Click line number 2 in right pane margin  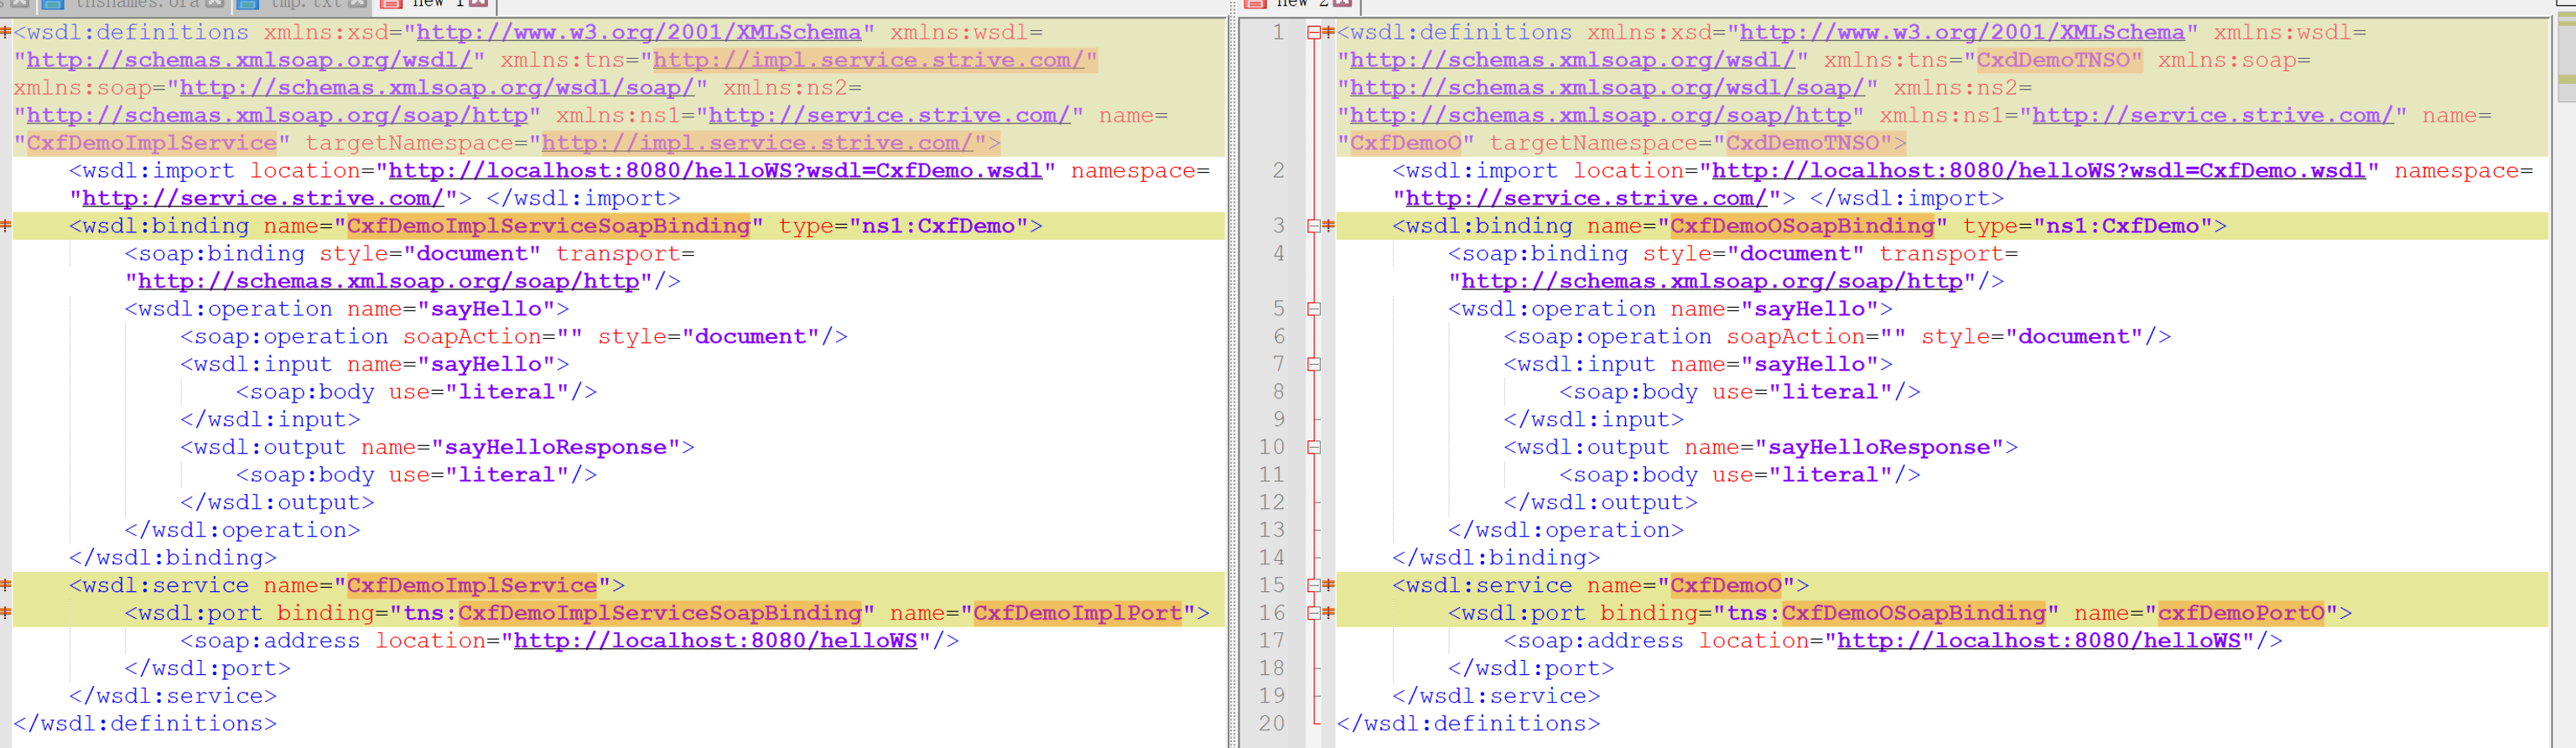(x=1278, y=171)
